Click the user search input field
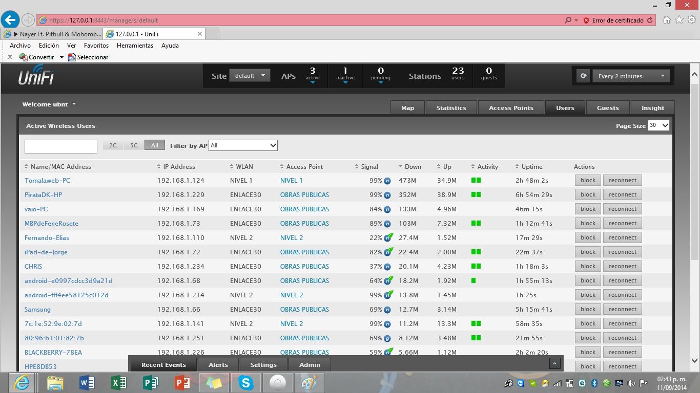 [x=61, y=146]
